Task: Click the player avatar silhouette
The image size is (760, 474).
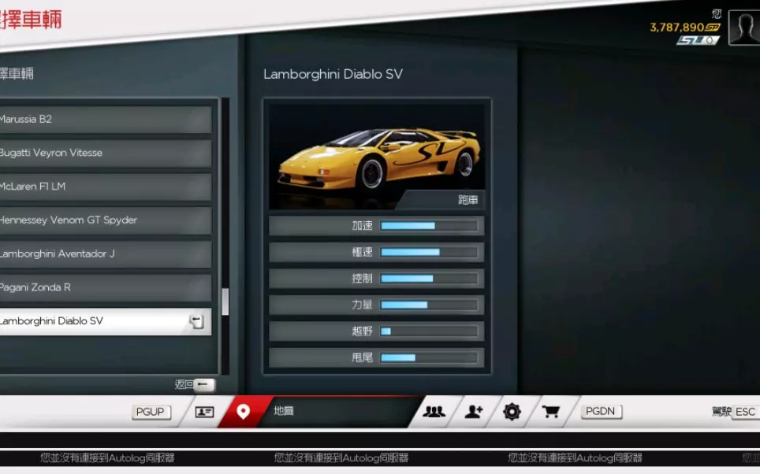Action: coord(744,28)
